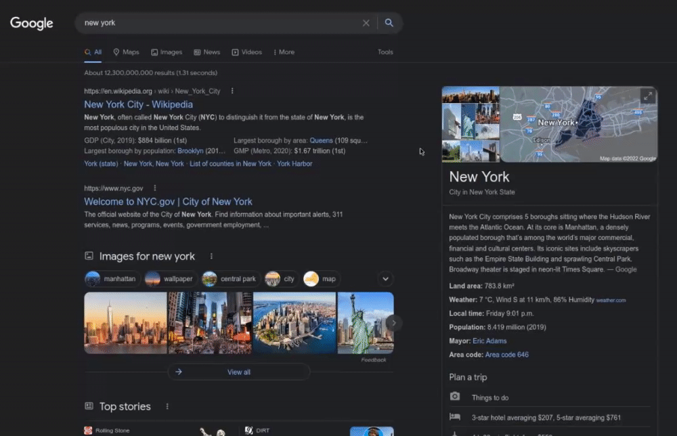Screen dimensions: 677x436
Task: Click the New York knowledge panel title
Action: tap(479, 177)
